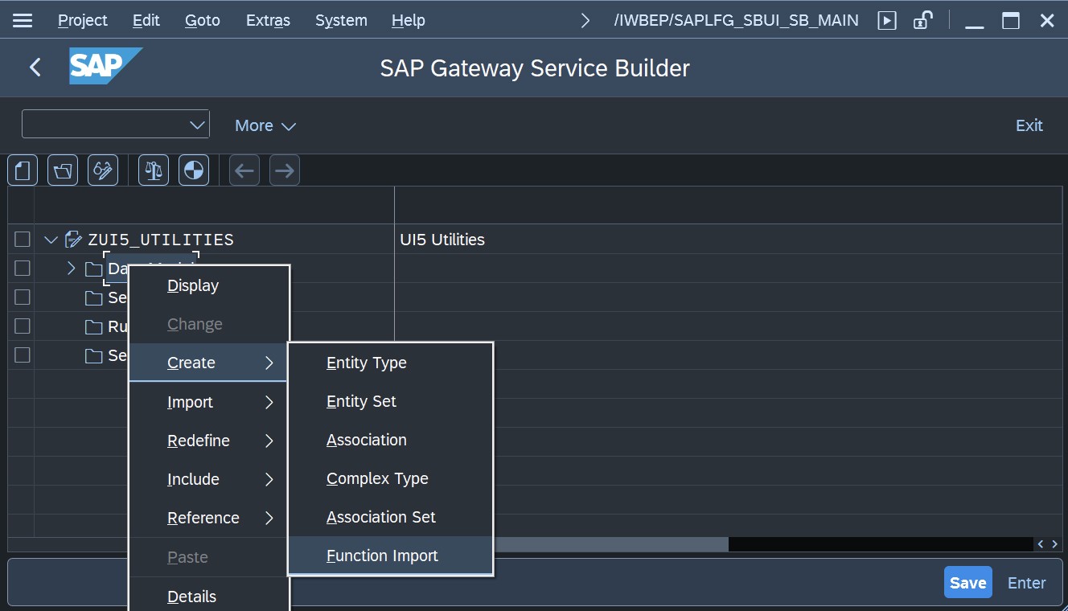This screenshot has height=611, width=1068.
Task: Select the ZUI5_UTILITIES project name
Action: tap(161, 240)
